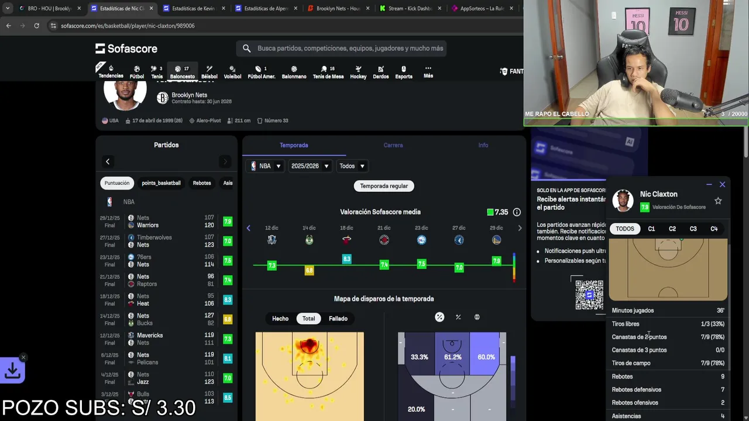Click the Temporada regular button

(384, 186)
